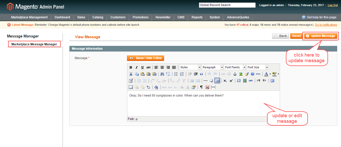
Task: Toggle fullscreen editor mode
Action: (272, 81)
